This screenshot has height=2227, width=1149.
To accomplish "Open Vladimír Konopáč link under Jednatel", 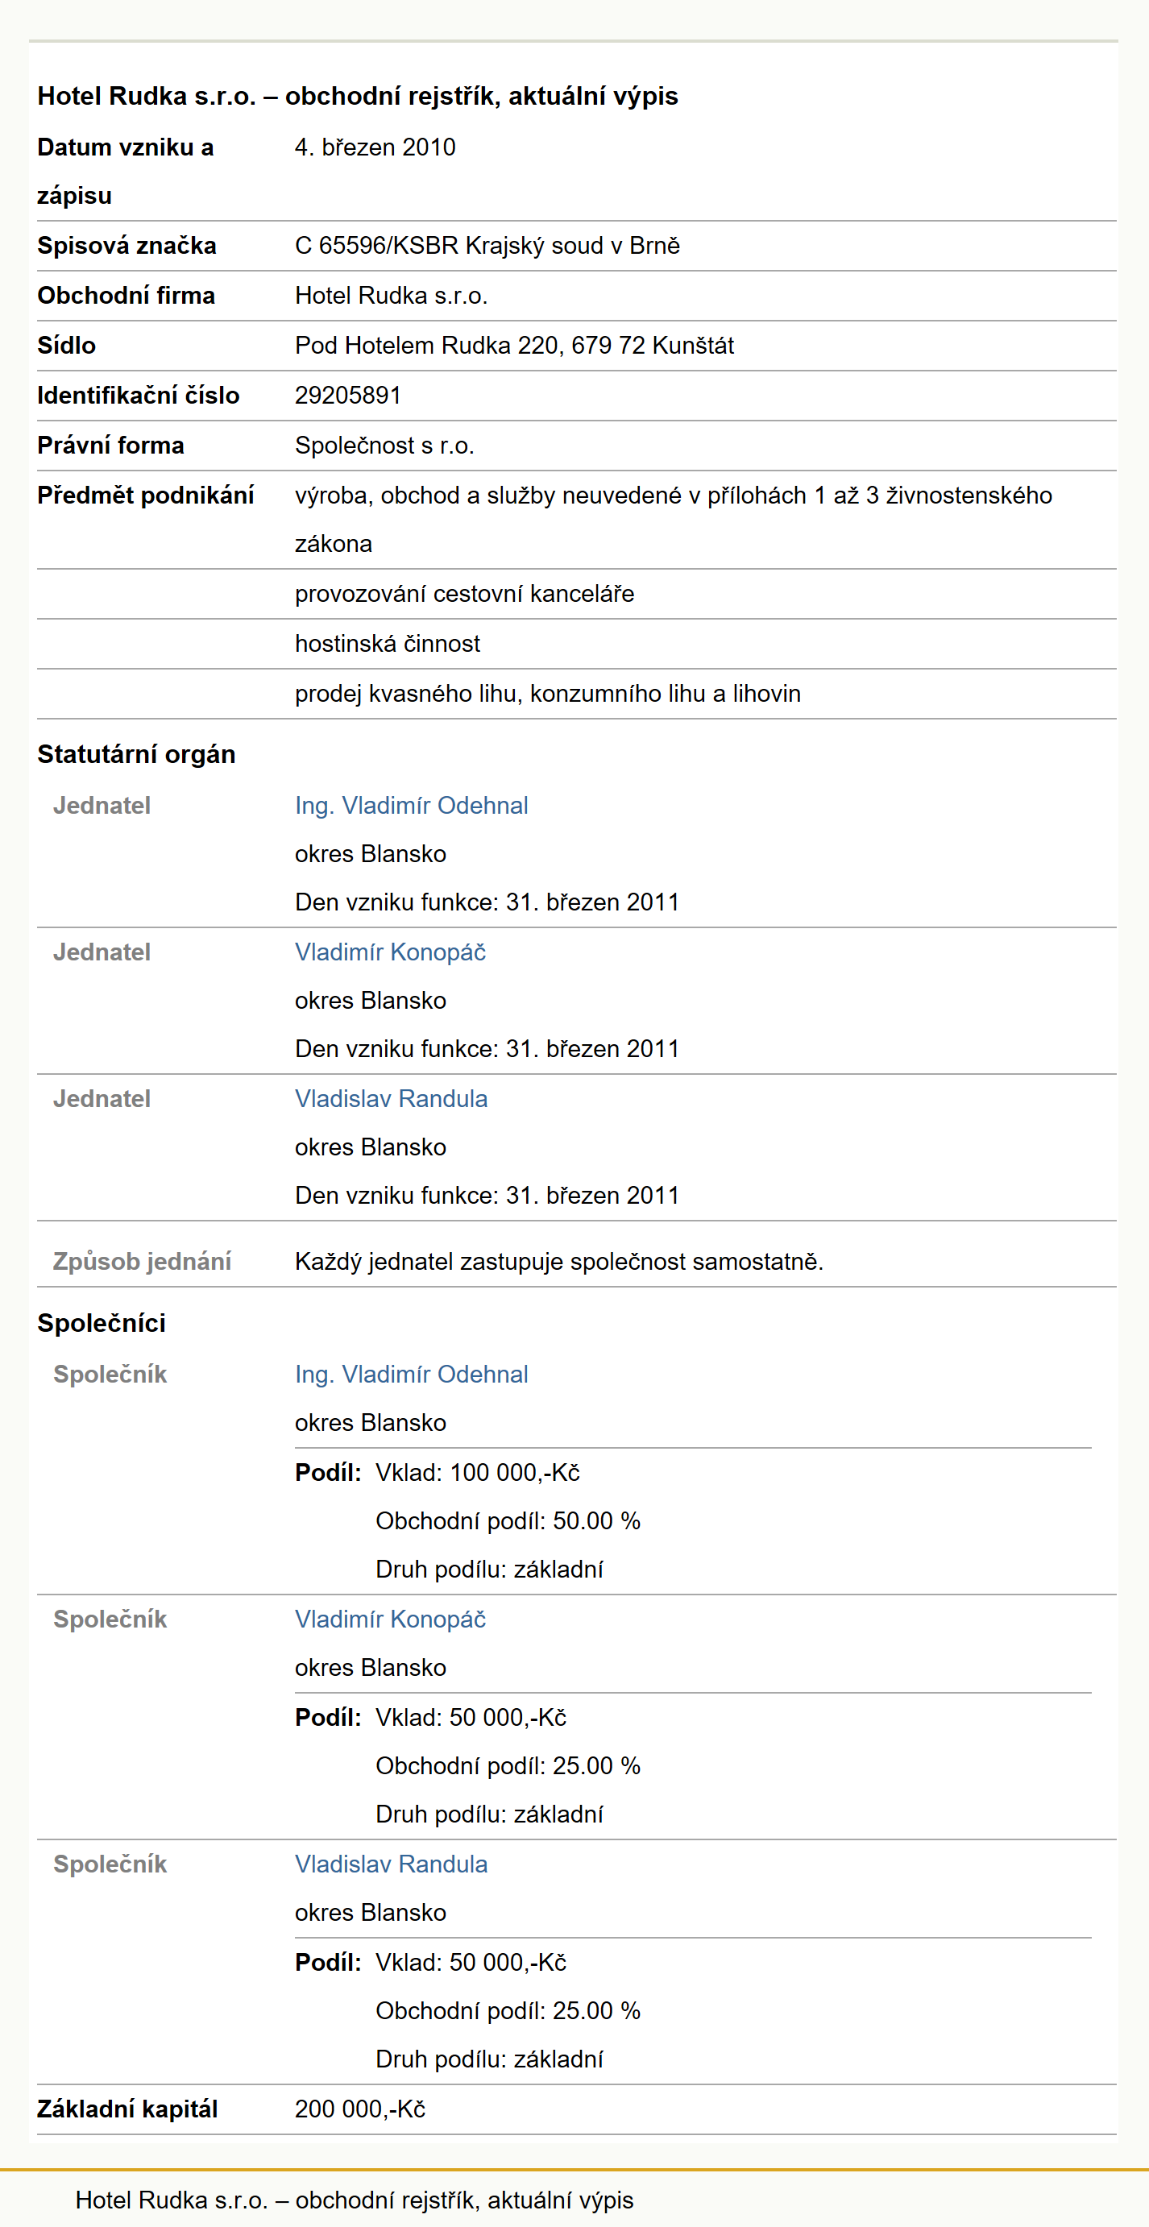I will pos(390,952).
